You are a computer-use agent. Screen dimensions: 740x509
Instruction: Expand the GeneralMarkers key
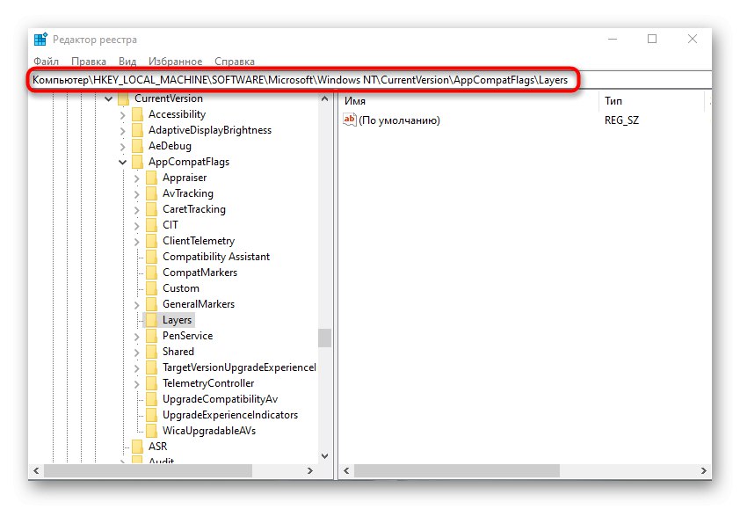click(137, 304)
